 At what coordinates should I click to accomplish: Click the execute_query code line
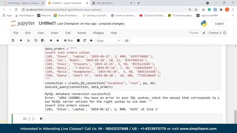point(79,87)
